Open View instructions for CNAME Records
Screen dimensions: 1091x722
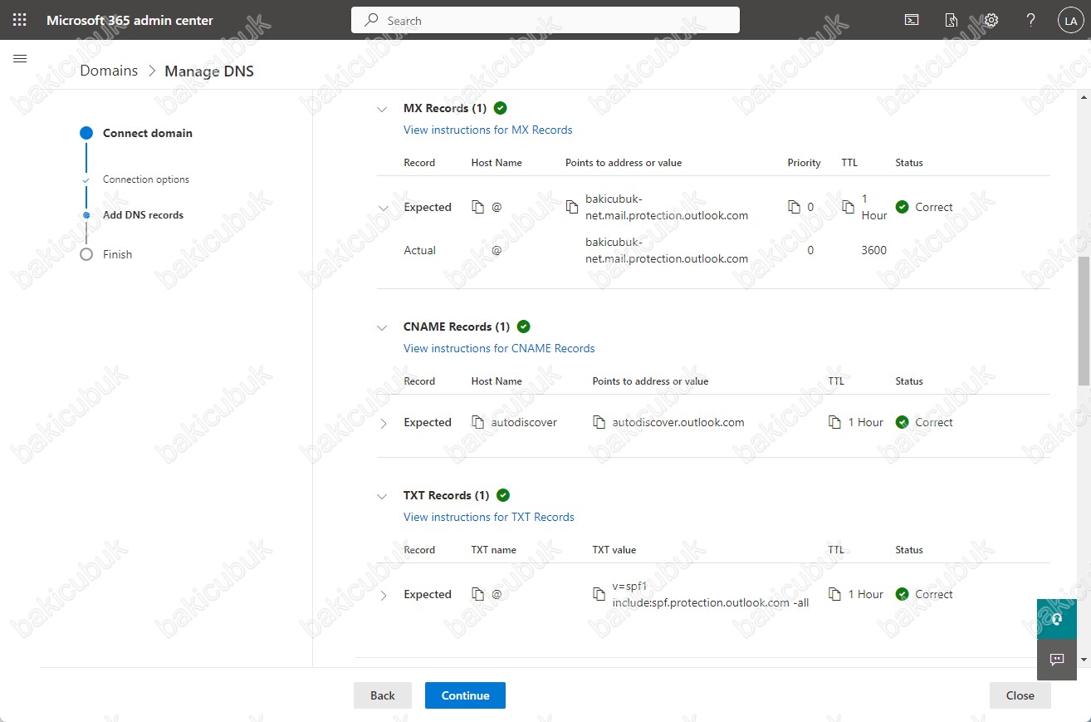499,348
